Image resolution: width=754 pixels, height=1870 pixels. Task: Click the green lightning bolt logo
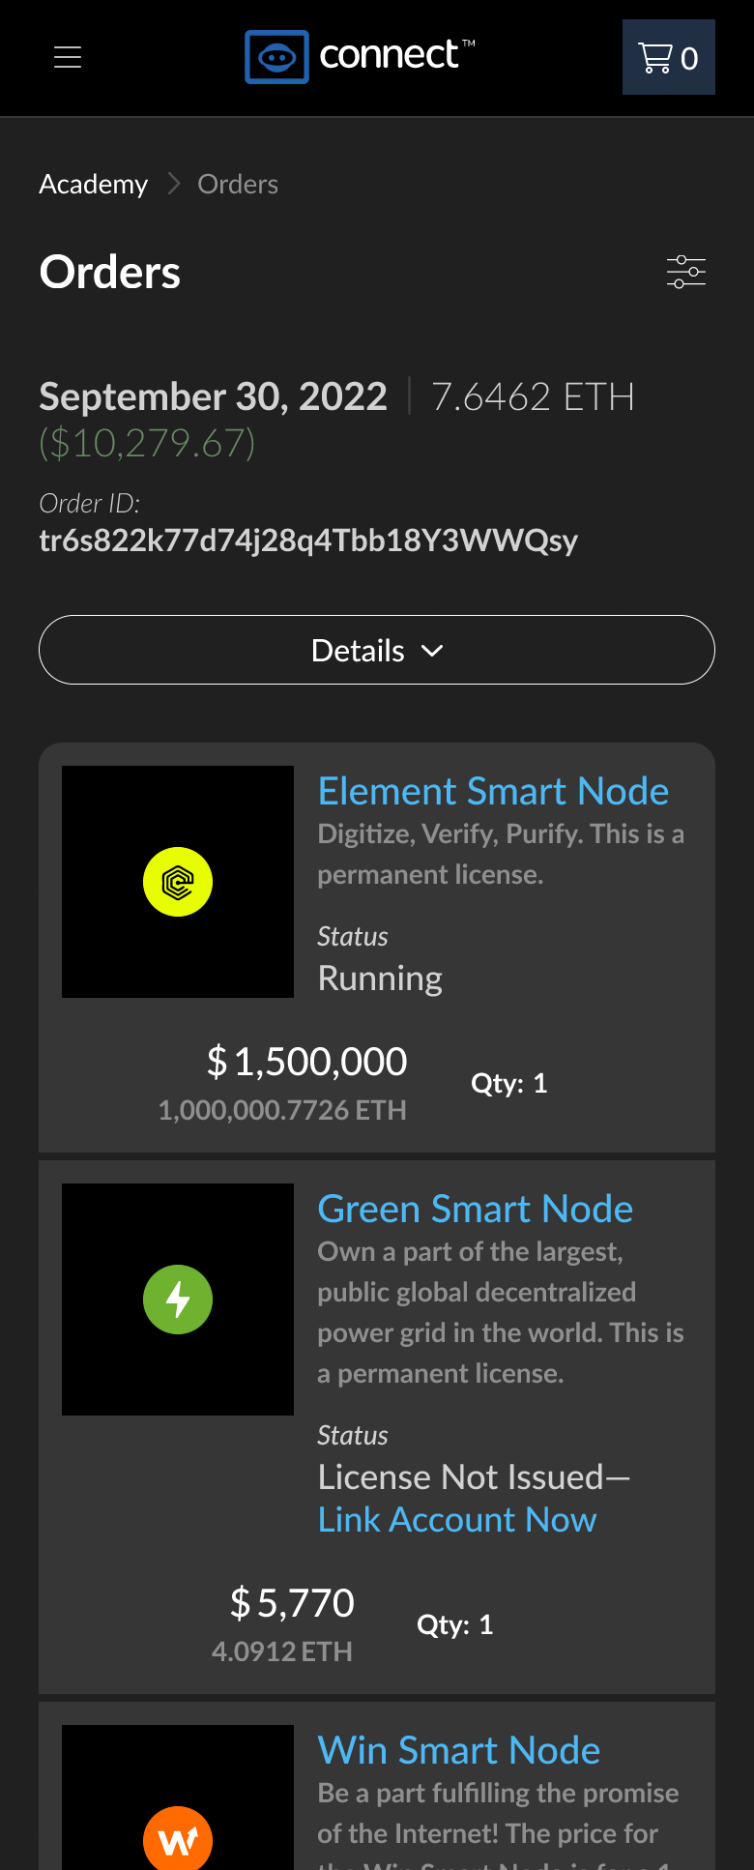coord(178,1300)
